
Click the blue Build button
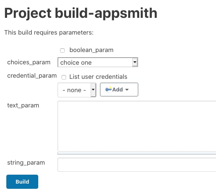click(22, 182)
